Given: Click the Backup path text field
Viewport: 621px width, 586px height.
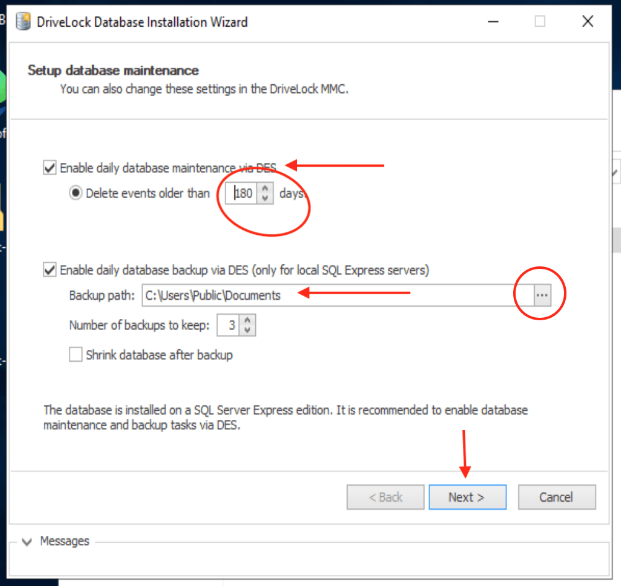Looking at the screenshot, I should pyautogui.click(x=335, y=295).
